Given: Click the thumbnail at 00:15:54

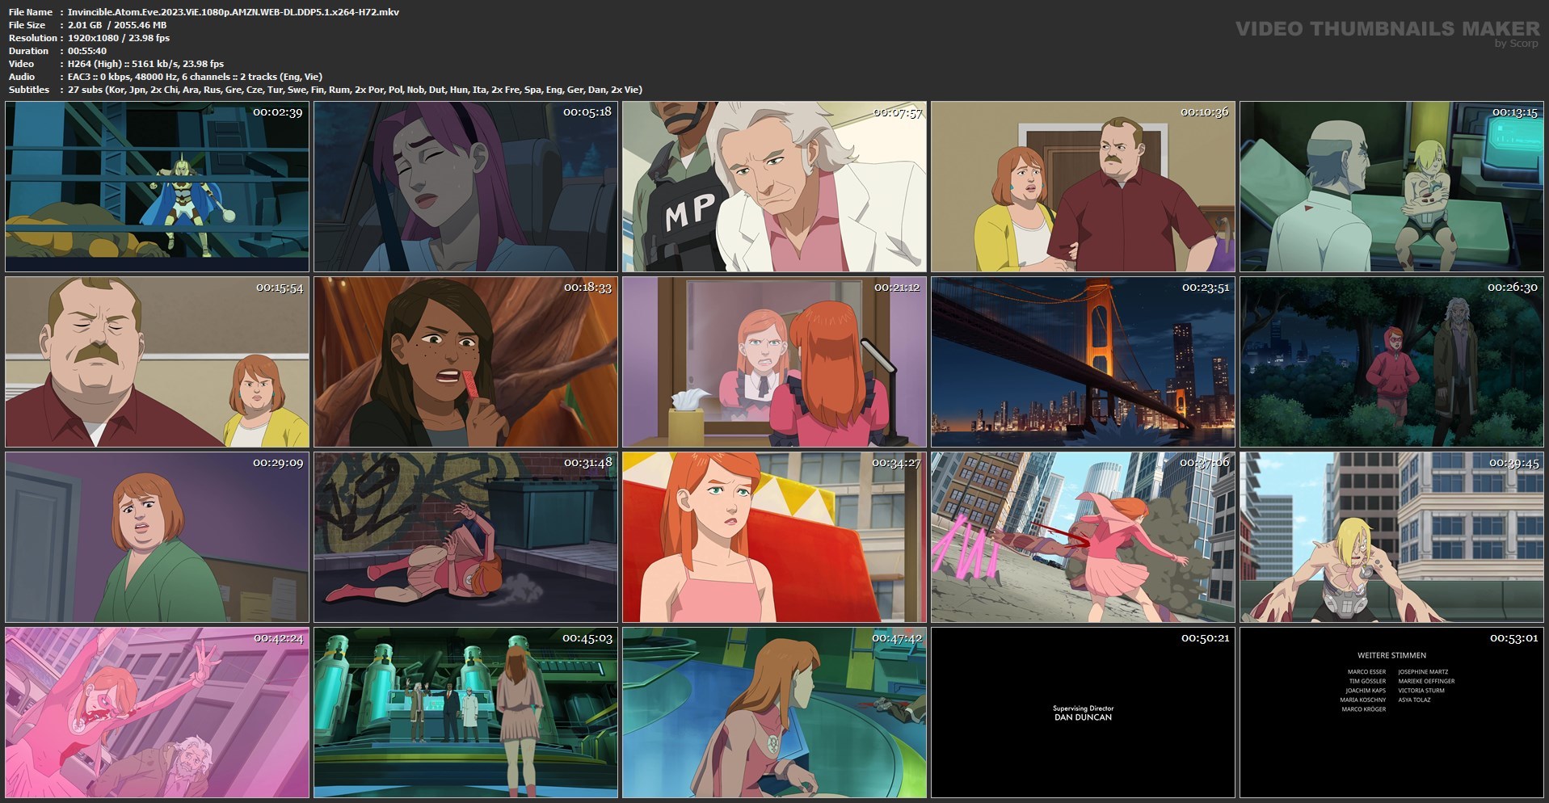Looking at the screenshot, I should pos(158,362).
